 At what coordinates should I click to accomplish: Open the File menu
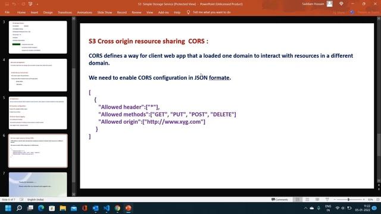click(7, 12)
